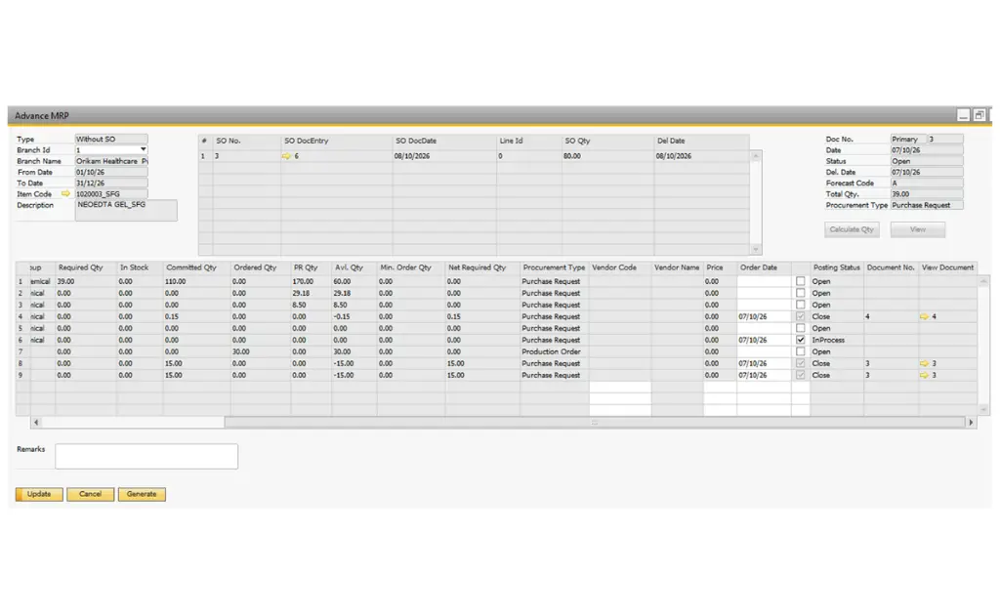
Task: Click the SO table scroll-down arrow
Action: [x=756, y=249]
